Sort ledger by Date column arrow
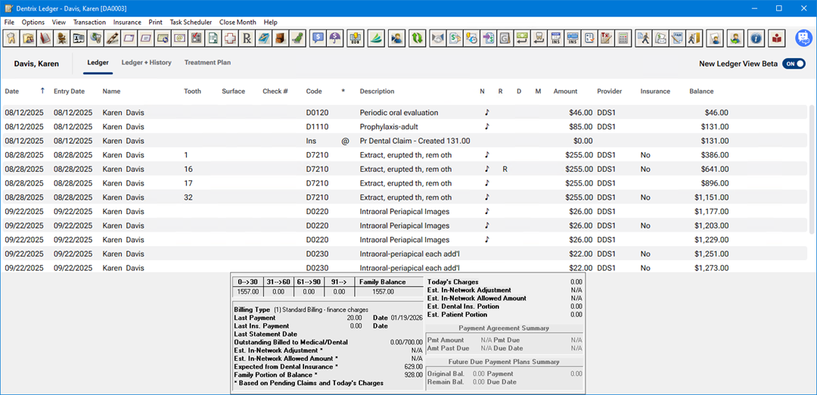The width and height of the screenshot is (817, 395). 42,92
